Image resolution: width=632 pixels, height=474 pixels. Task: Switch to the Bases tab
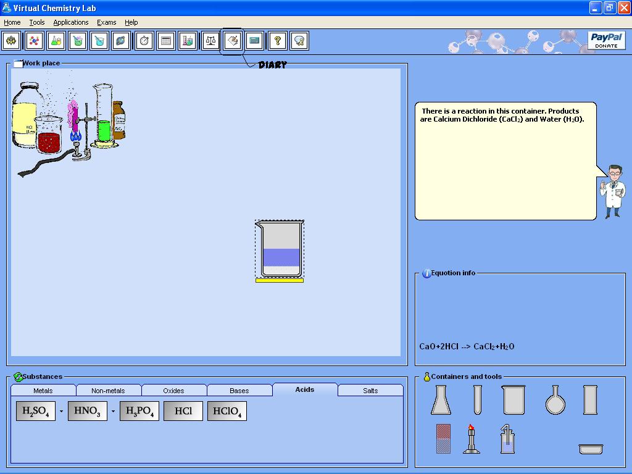click(239, 390)
